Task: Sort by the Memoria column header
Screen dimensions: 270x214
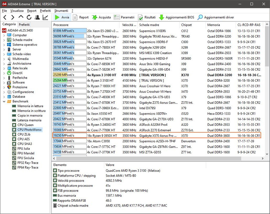Action: click(x=221, y=25)
